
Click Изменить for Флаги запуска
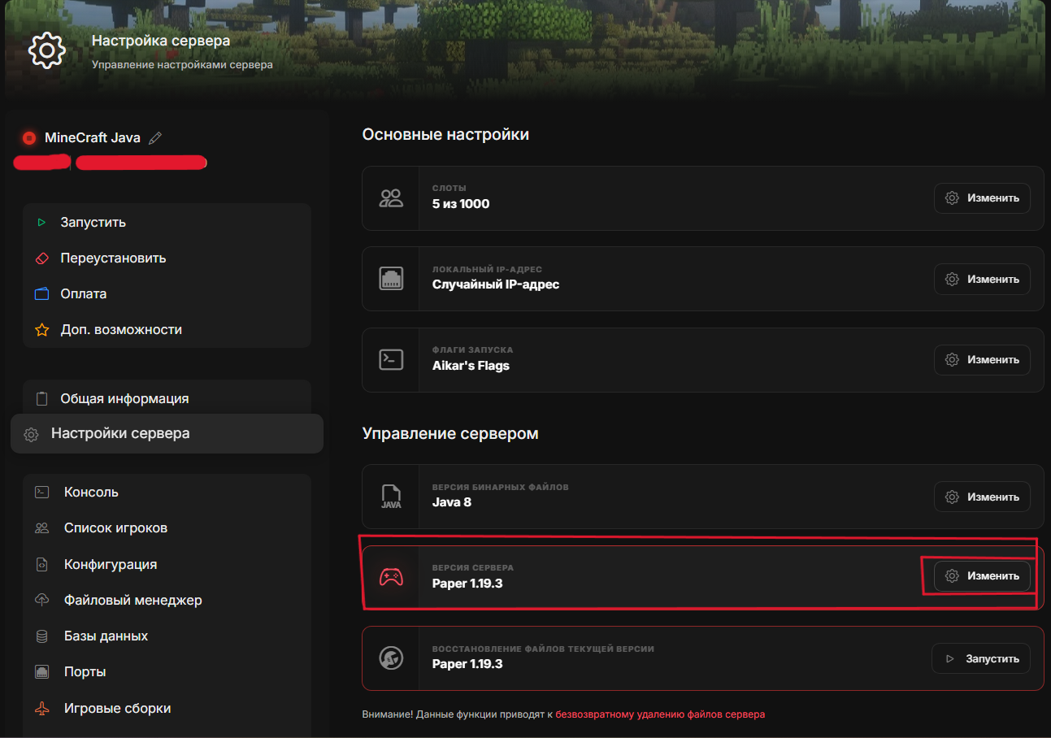tap(982, 359)
